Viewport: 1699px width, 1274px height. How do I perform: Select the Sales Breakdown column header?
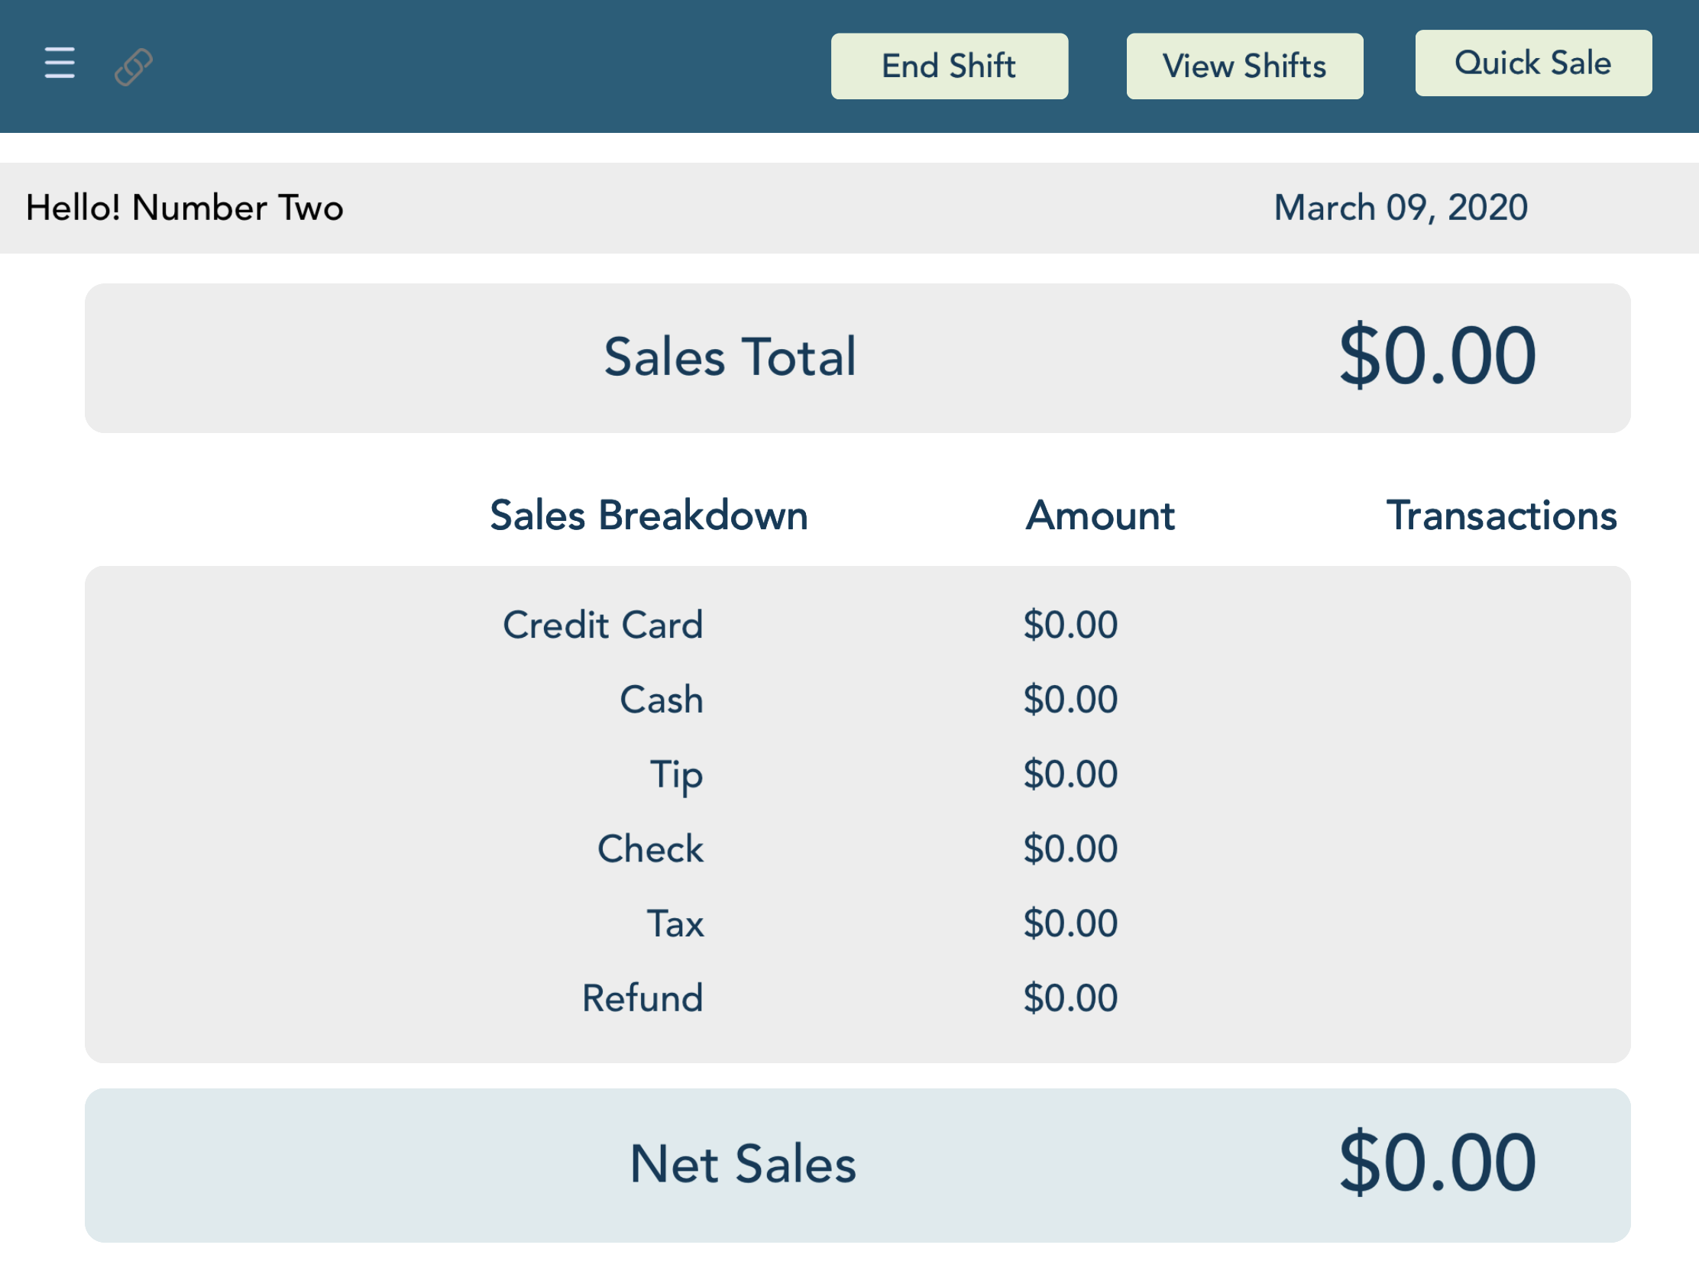(650, 516)
